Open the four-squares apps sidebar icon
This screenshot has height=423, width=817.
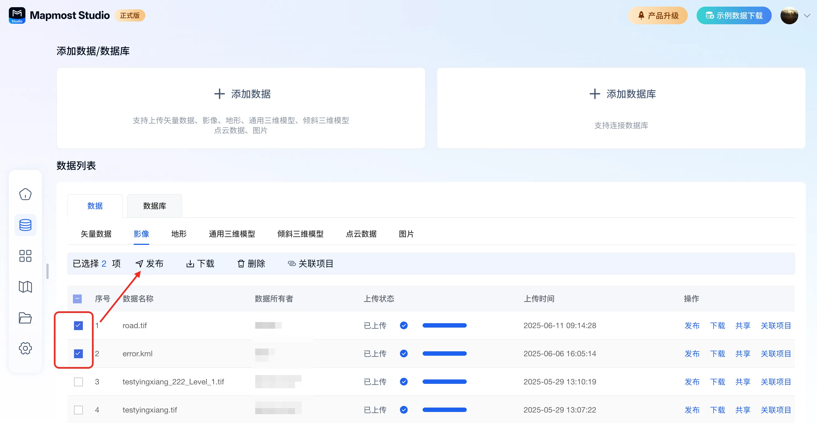click(x=25, y=256)
